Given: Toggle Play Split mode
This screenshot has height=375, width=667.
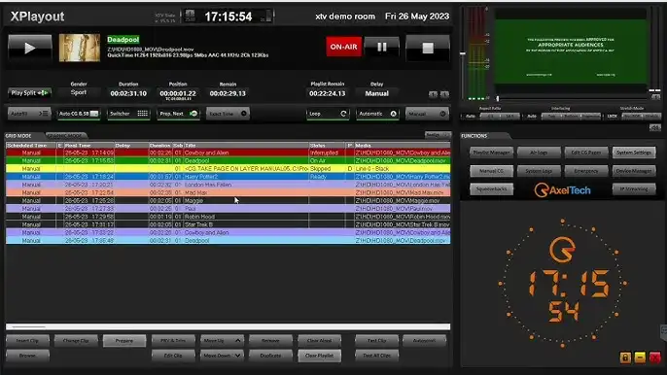Looking at the screenshot, I should pos(29,92).
